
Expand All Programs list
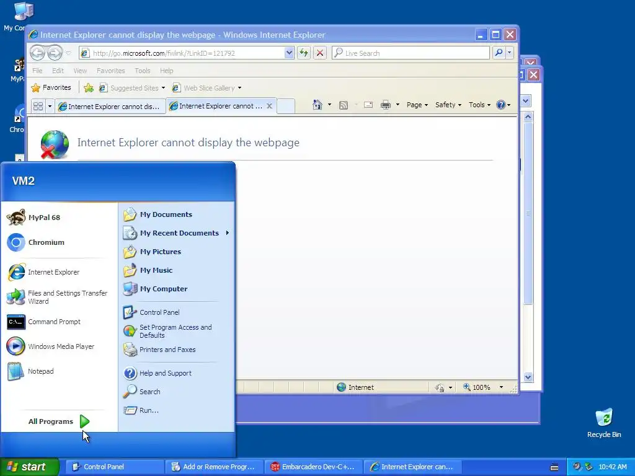click(59, 421)
